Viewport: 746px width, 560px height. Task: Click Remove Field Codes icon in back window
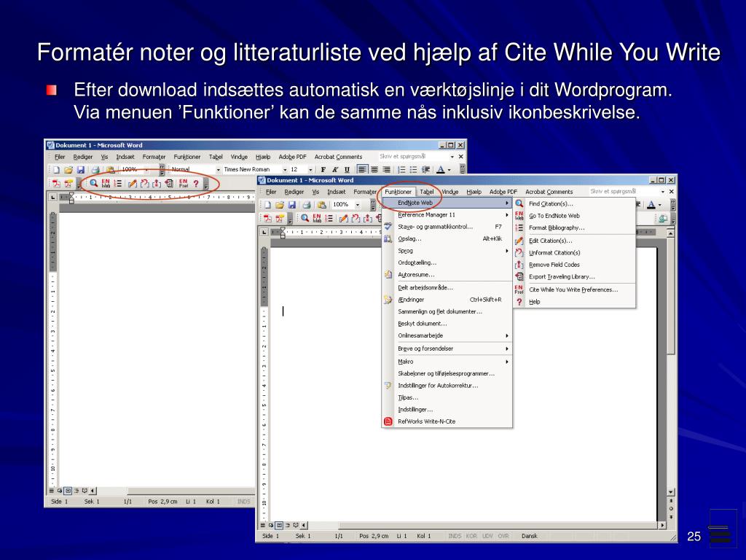(x=156, y=183)
